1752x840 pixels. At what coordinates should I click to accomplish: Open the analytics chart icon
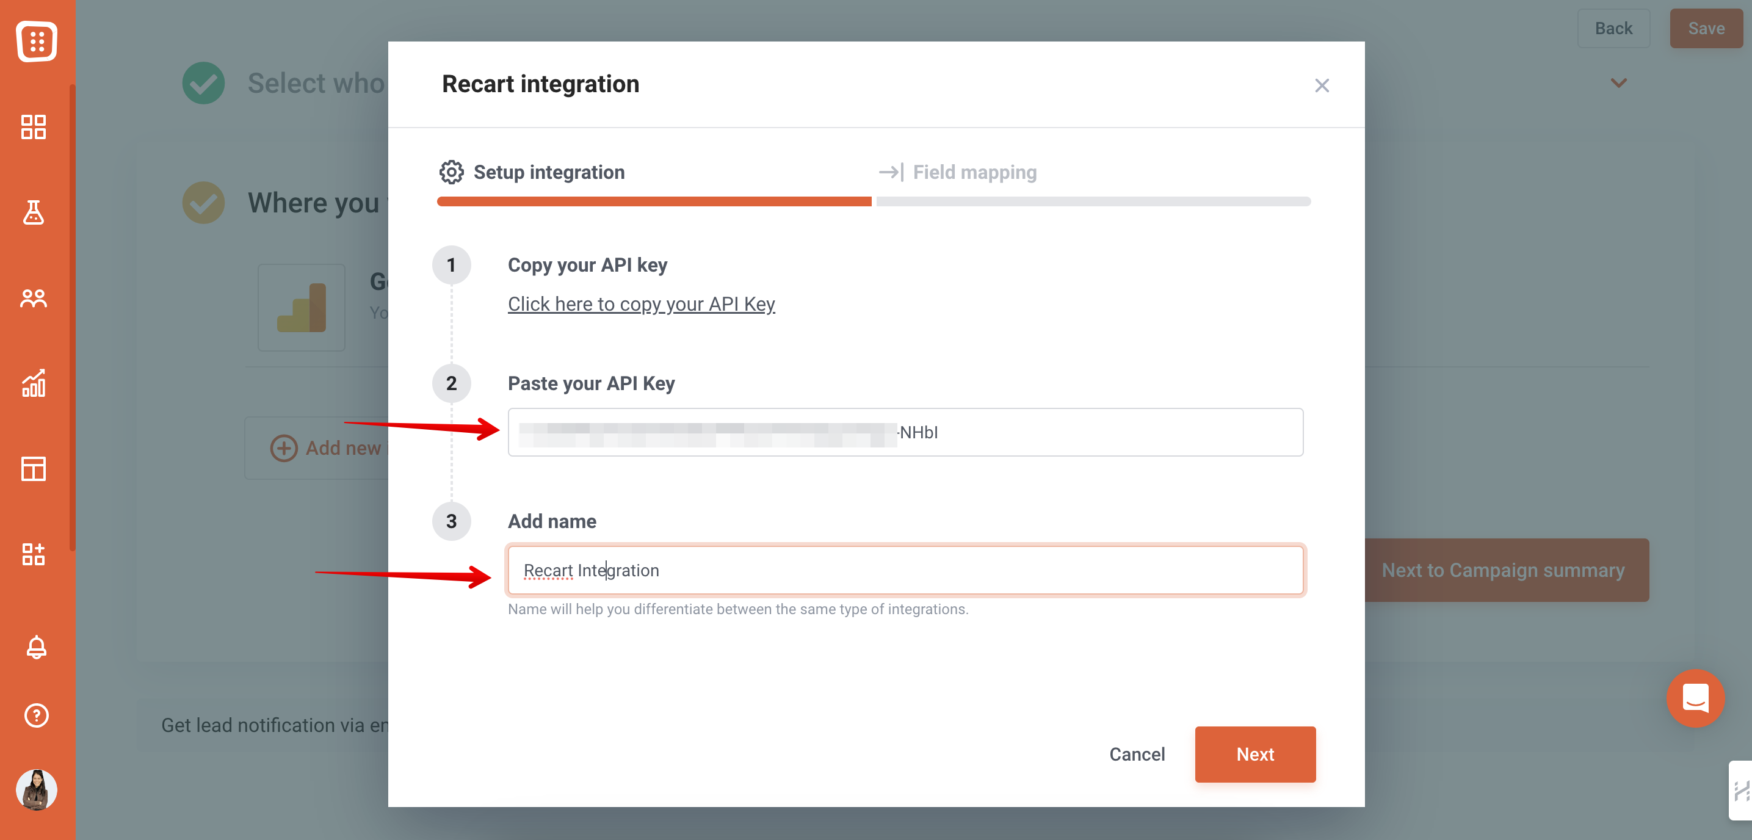click(x=34, y=383)
